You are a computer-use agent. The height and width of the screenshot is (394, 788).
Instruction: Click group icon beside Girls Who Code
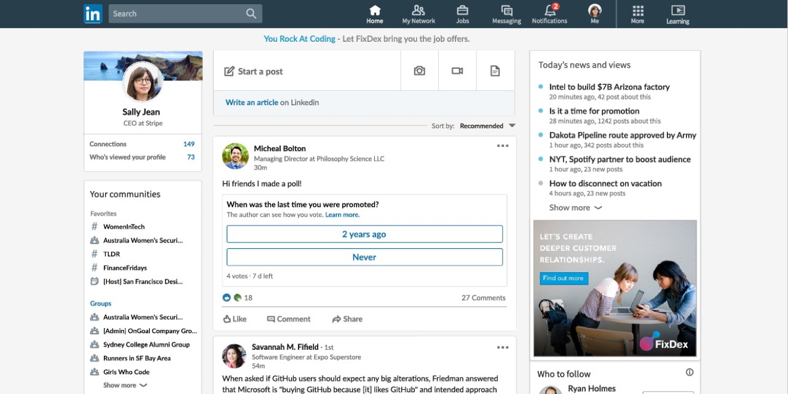point(94,372)
